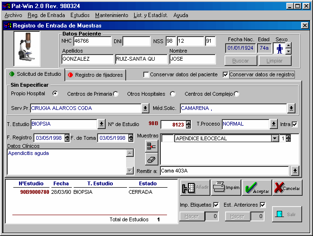Select Centros de Primaria radio button

point(116,94)
